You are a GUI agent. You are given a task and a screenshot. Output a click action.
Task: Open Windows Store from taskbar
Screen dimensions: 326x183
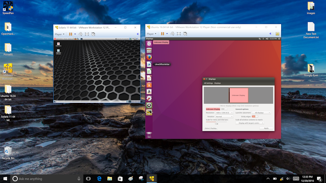click(120, 179)
